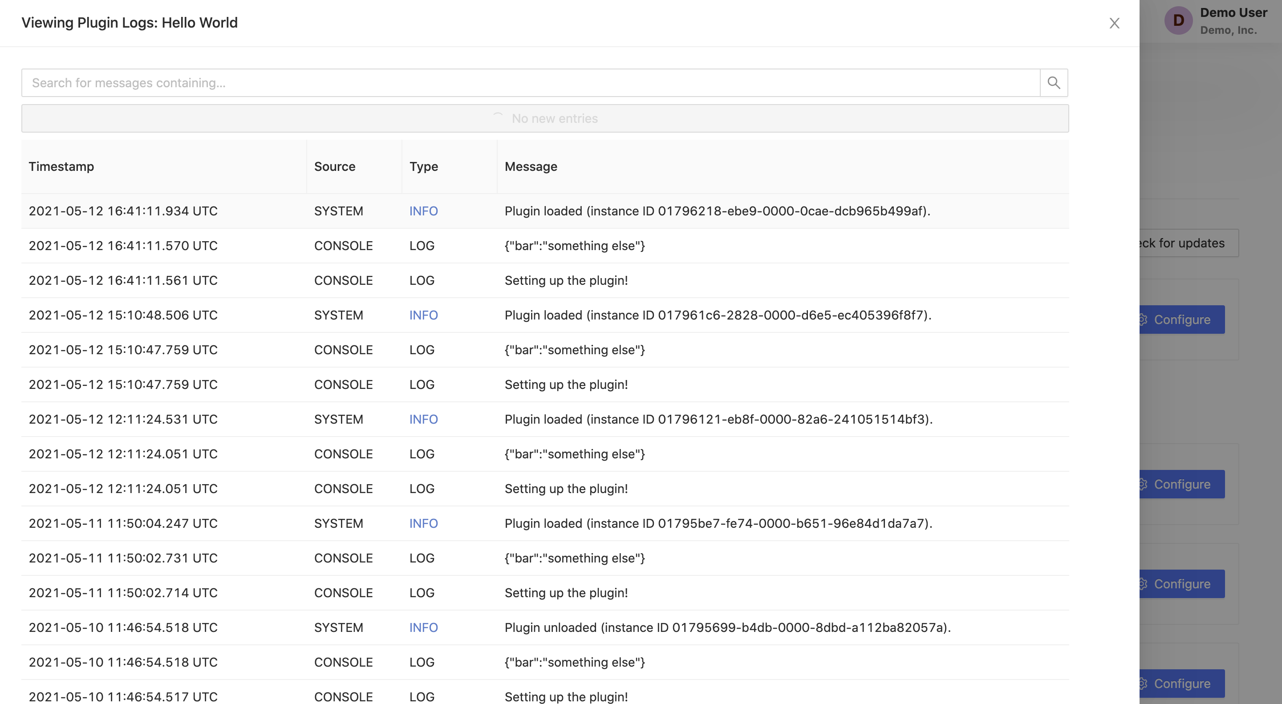Click message with instance ID 01796121-eb8f
1282x704 pixels.
(718, 419)
